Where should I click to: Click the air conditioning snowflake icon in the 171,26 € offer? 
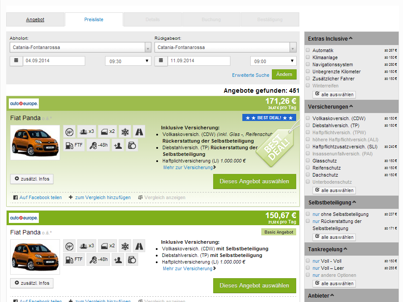coord(125,132)
